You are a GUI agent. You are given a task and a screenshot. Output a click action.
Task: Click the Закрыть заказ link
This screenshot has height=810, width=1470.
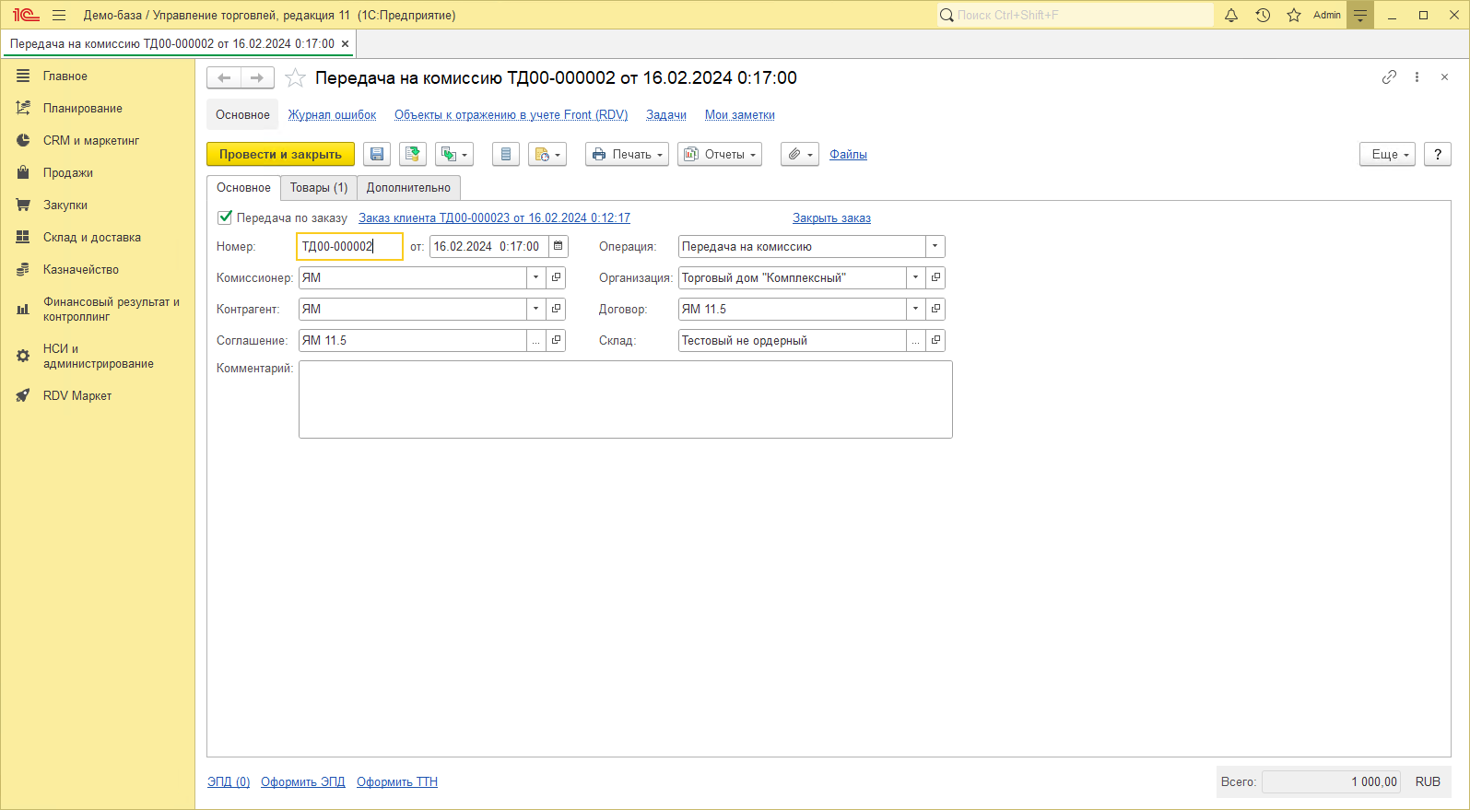(x=831, y=218)
